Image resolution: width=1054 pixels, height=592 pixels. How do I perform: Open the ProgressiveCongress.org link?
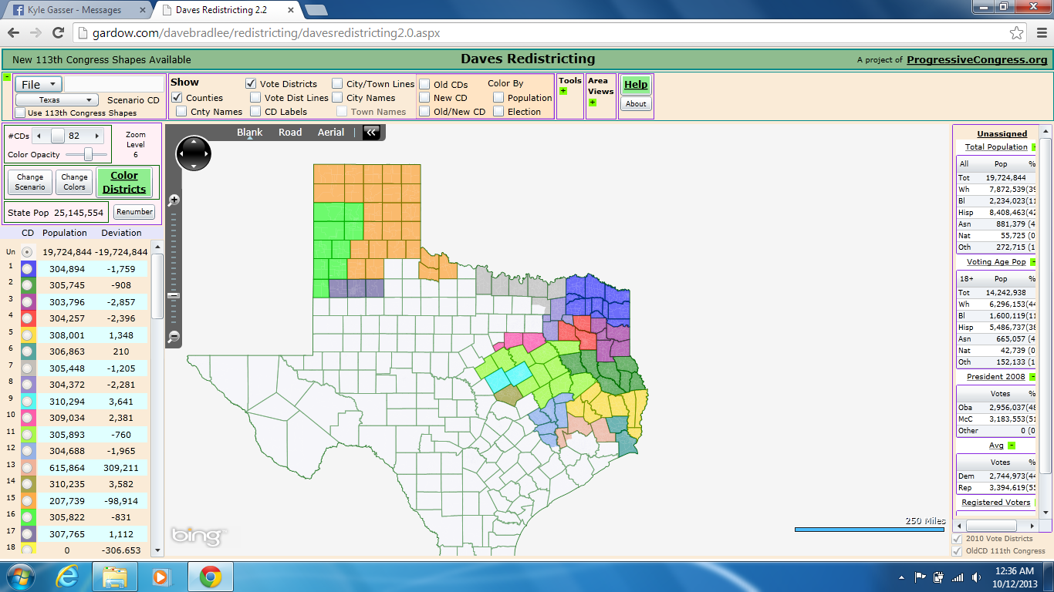pos(977,59)
